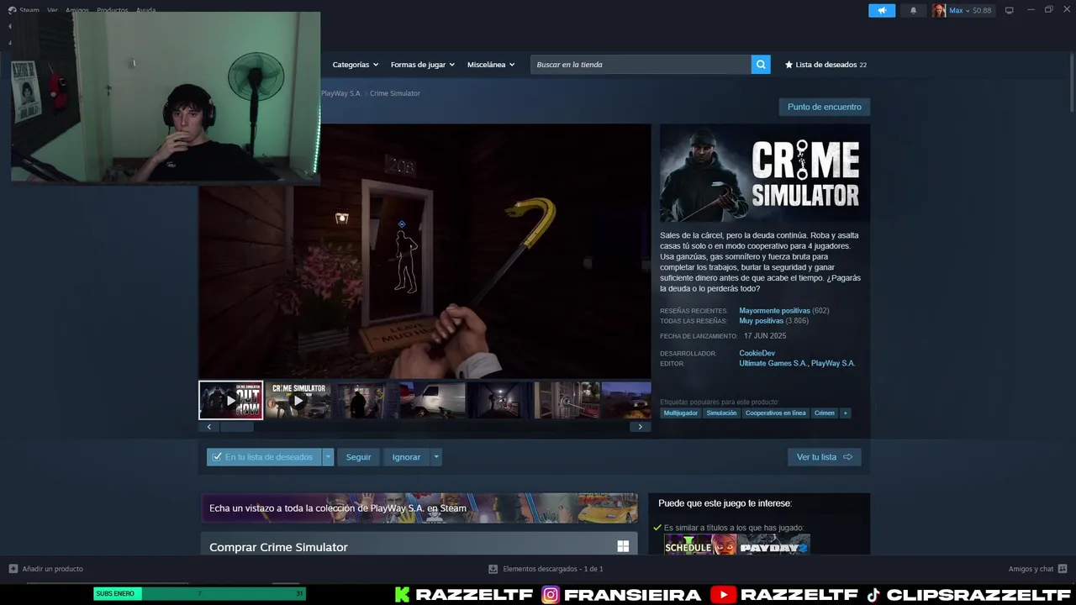This screenshot has height=605, width=1076.
Task: Open wishlist options dropdown arrow
Action: (x=328, y=457)
